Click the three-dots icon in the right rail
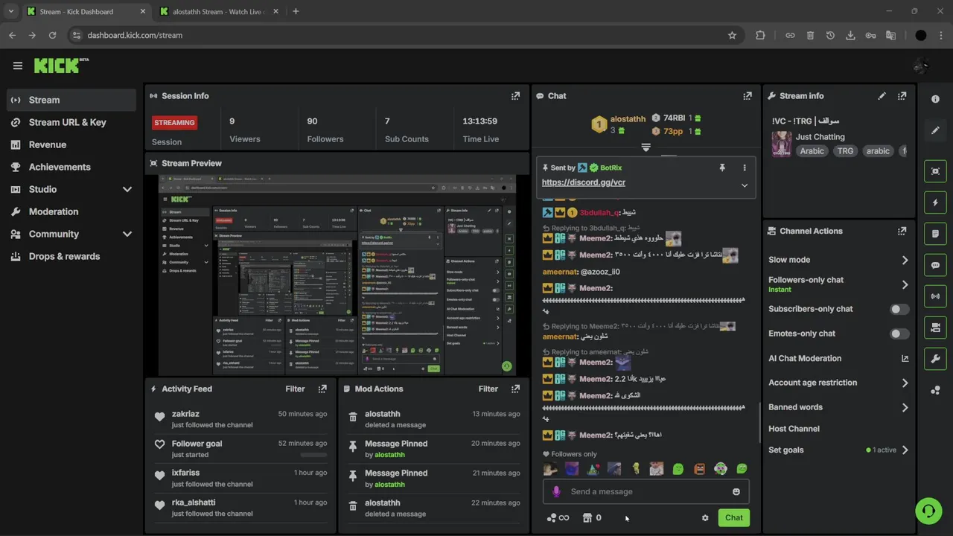Viewport: 953px width, 536px height. click(x=935, y=390)
